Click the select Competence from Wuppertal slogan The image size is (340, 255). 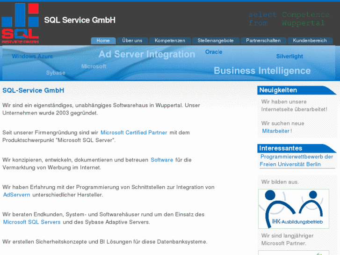[x=289, y=19]
